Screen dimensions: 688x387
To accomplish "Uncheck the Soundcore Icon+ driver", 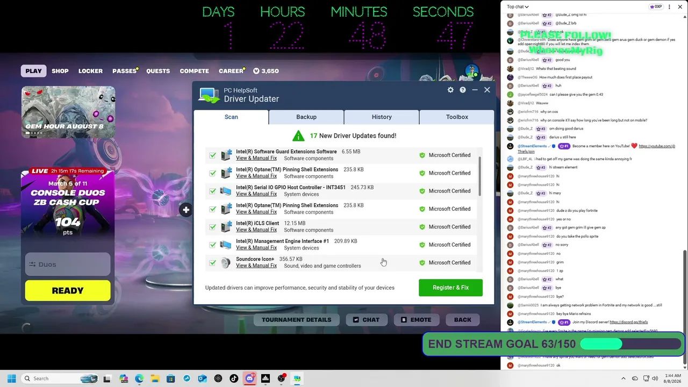I will point(213,262).
